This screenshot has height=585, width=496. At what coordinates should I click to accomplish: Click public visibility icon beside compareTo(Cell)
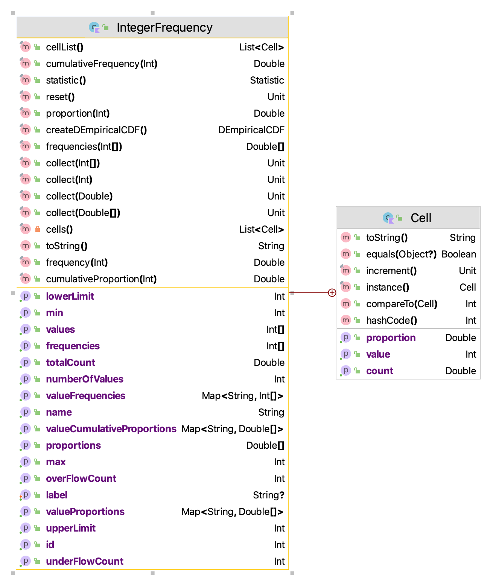click(358, 304)
